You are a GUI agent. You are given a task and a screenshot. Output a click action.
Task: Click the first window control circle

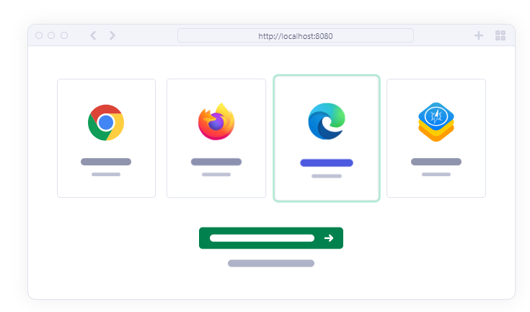point(39,35)
